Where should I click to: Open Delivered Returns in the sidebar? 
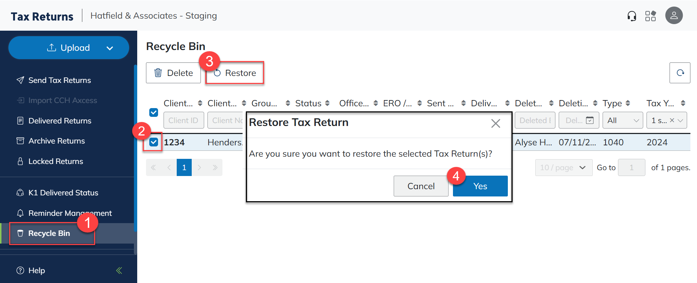[x=60, y=121]
